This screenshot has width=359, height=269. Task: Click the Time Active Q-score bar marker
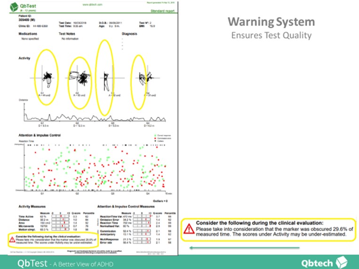click(x=61, y=216)
